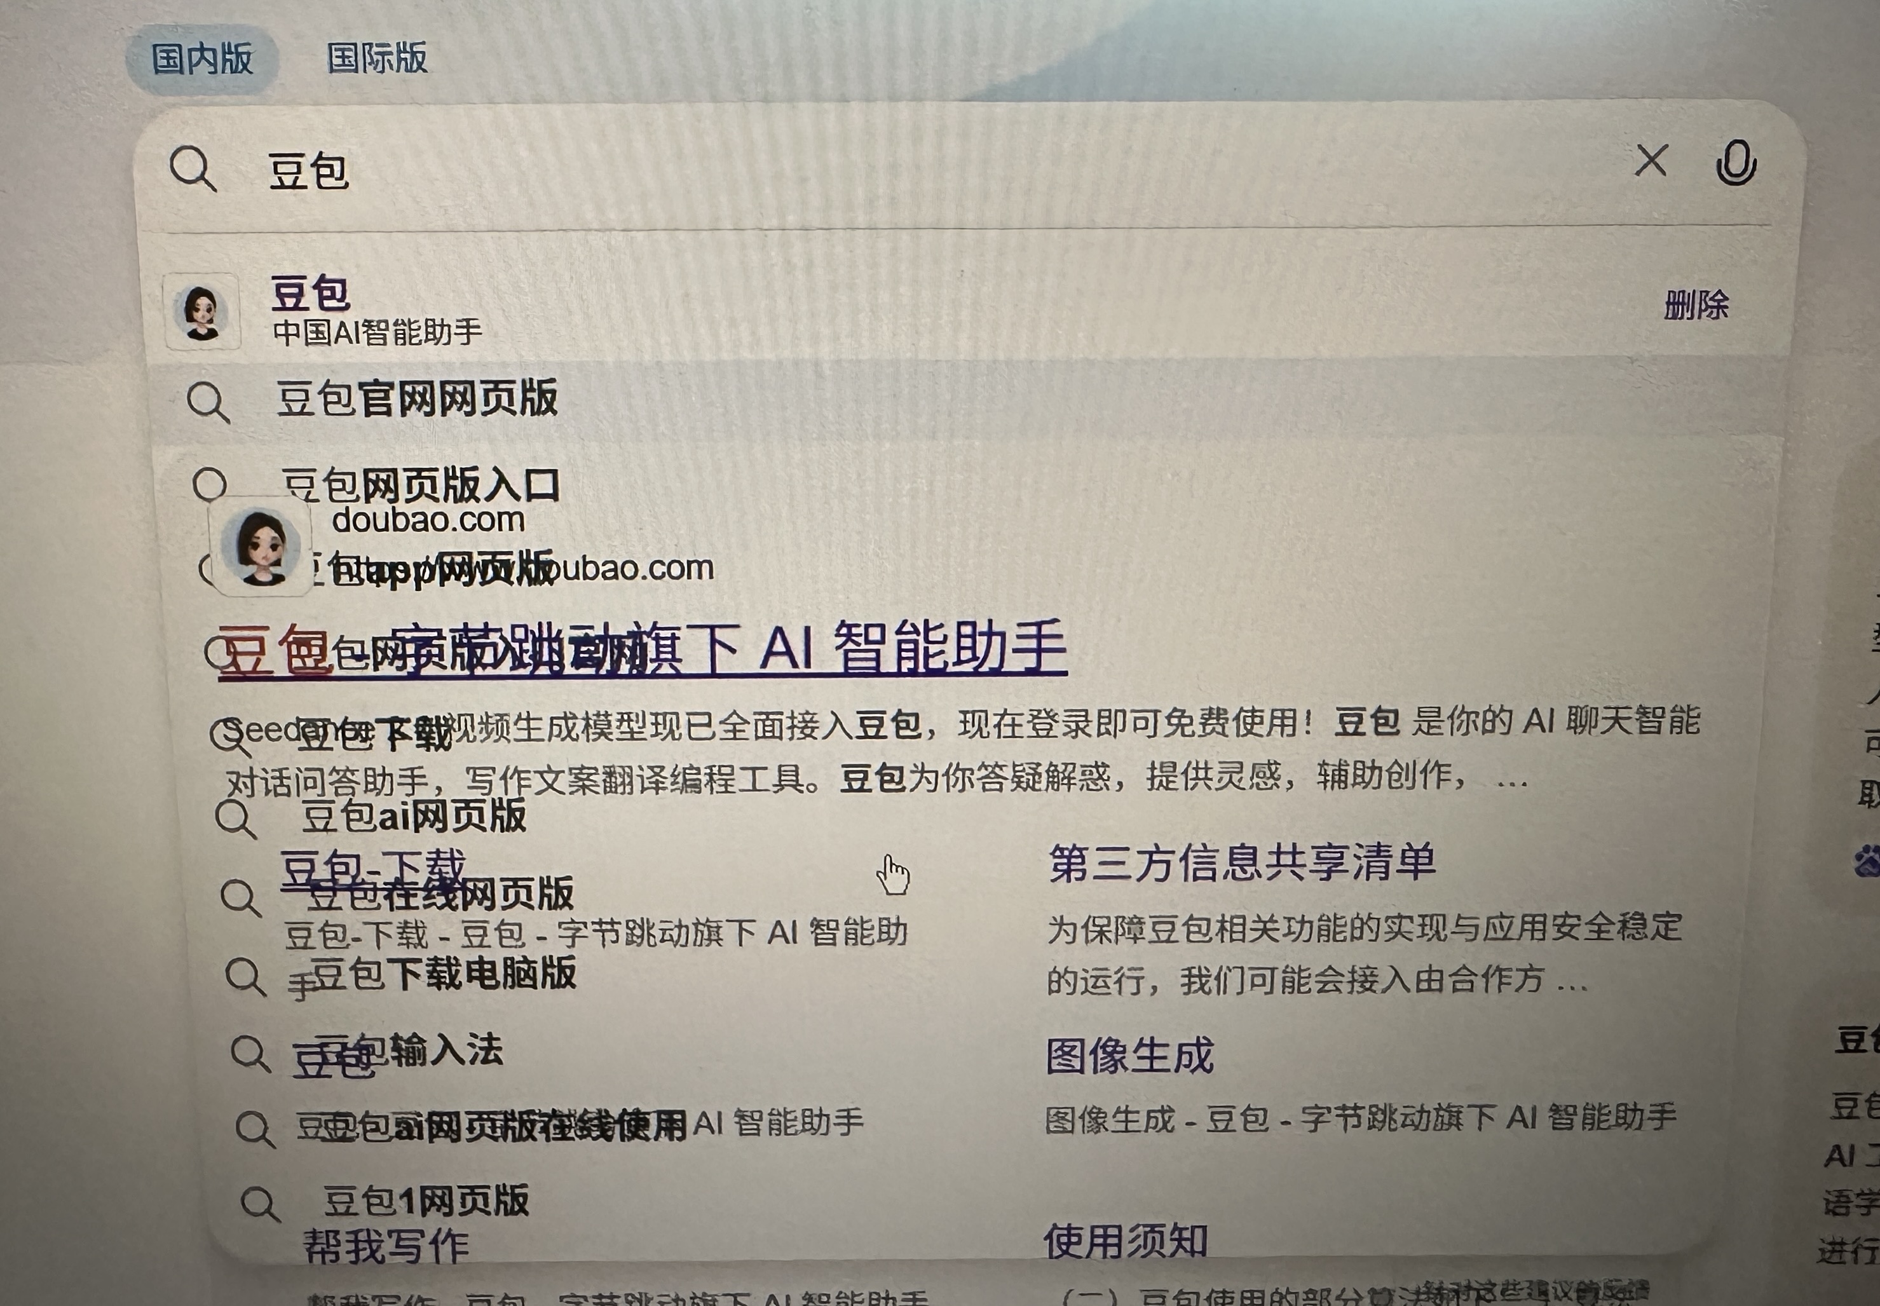This screenshot has height=1306, width=1880.
Task: Activate voice search microphone icon
Action: (1736, 163)
